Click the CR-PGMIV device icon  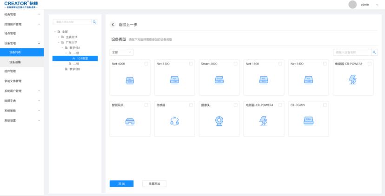(x=308, y=121)
